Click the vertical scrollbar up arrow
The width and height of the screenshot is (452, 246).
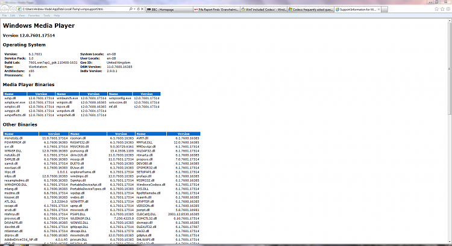coord(450,20)
